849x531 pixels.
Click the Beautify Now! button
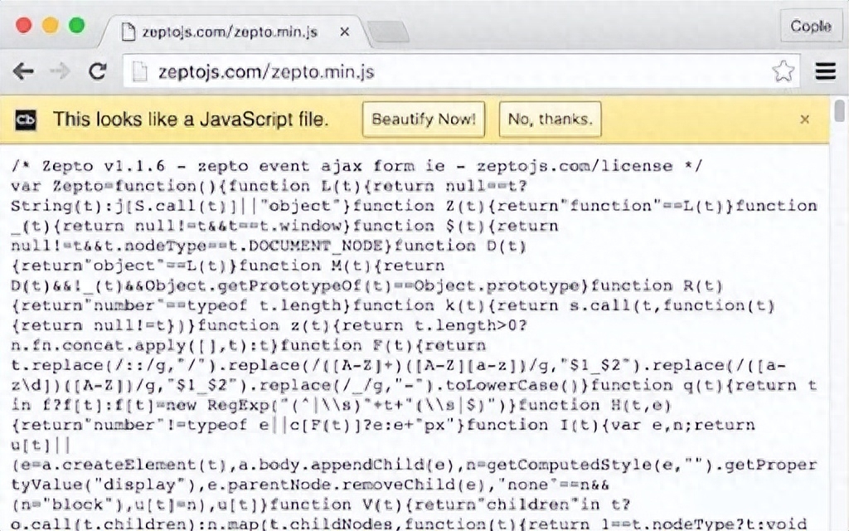pos(424,119)
